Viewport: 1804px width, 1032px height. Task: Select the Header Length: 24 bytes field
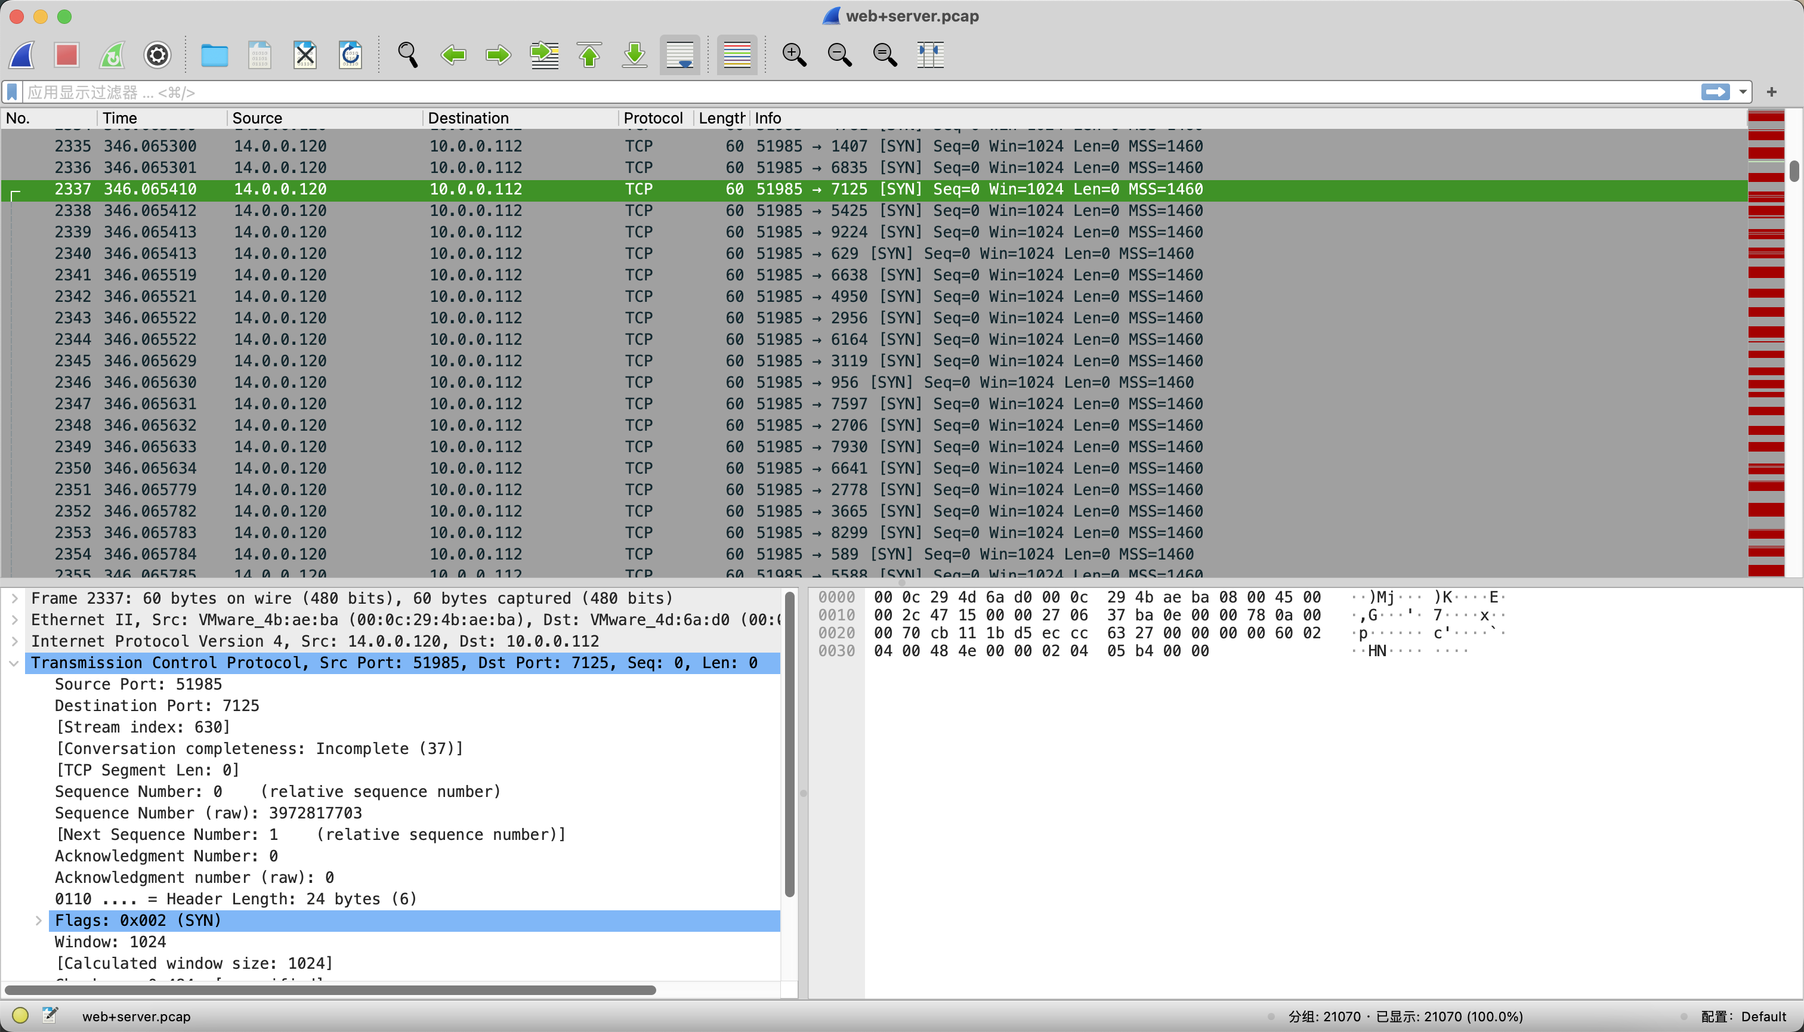pos(235,900)
